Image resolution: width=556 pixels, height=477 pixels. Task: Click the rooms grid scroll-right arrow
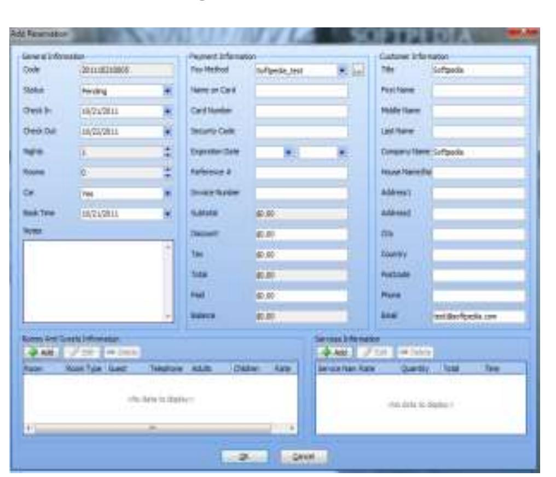coord(292,428)
